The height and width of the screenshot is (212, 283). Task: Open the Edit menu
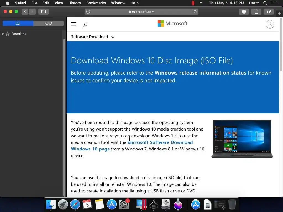[x=46, y=3]
